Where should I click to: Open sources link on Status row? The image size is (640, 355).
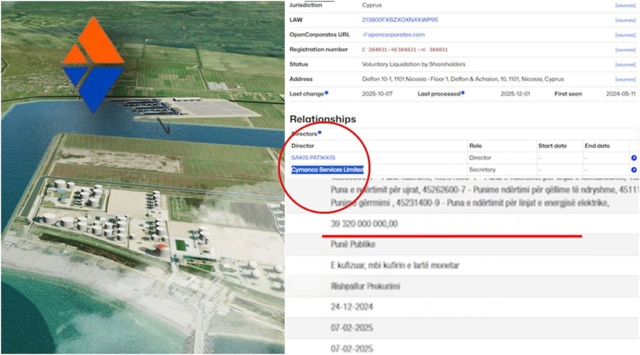(x=625, y=64)
